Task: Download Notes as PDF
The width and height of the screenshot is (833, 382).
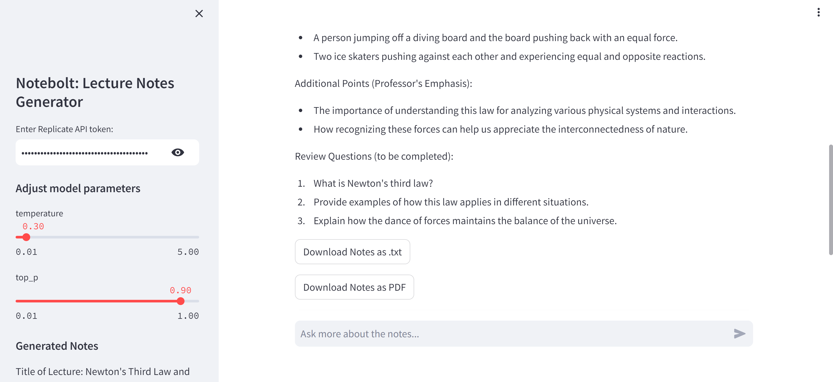Action: [x=354, y=287]
